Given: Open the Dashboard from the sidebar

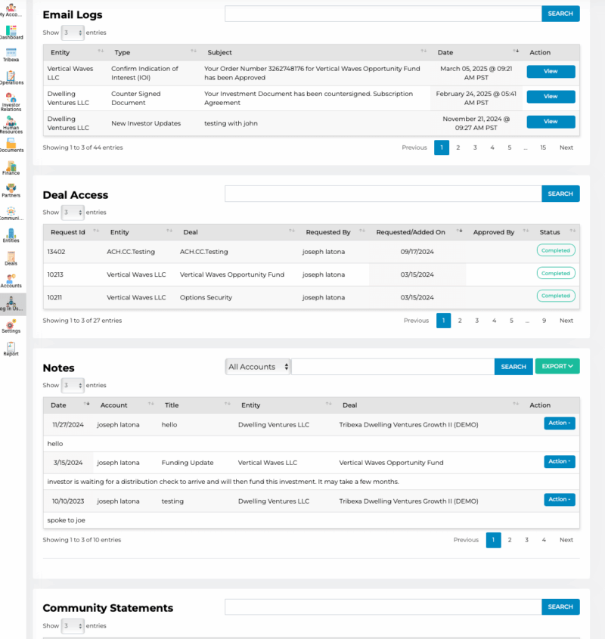Looking at the screenshot, I should [11, 32].
